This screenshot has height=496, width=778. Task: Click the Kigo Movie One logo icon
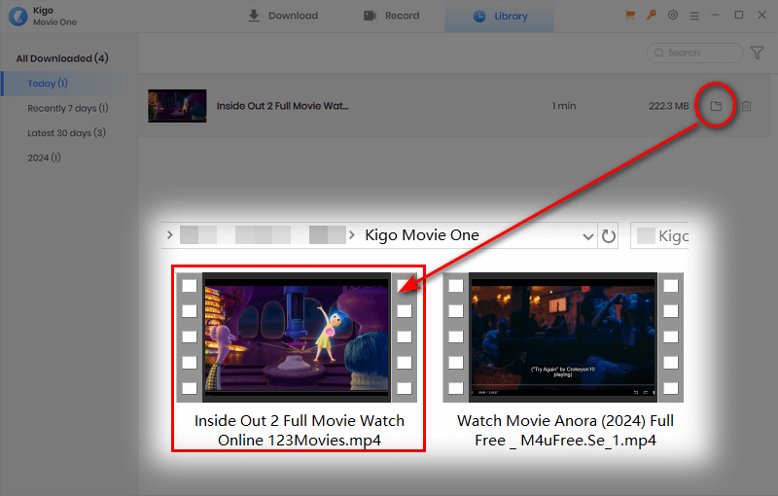point(18,16)
